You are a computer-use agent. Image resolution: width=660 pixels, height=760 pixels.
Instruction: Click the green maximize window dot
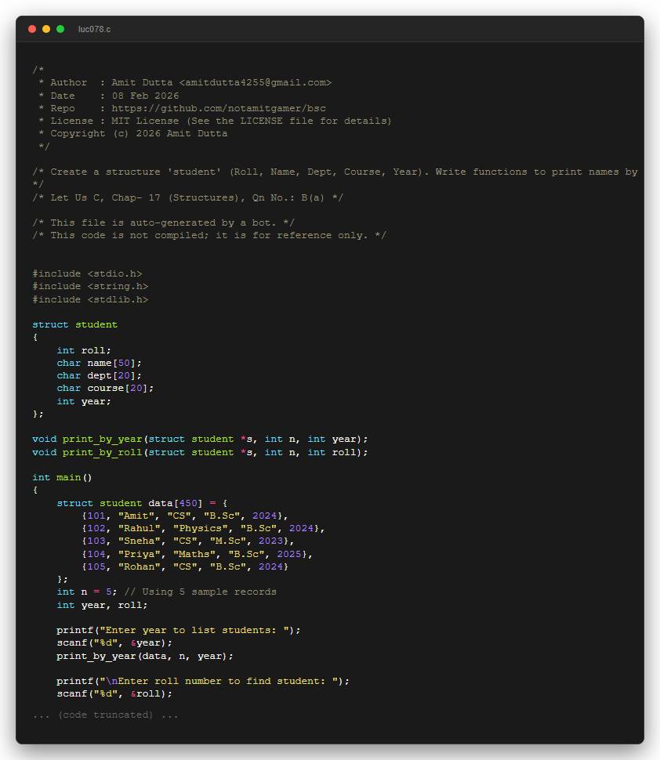coord(60,29)
